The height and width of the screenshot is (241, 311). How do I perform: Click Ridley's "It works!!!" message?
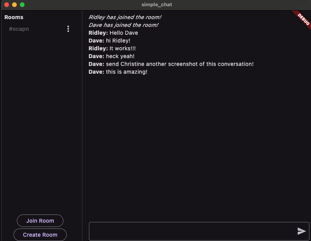coord(112,48)
